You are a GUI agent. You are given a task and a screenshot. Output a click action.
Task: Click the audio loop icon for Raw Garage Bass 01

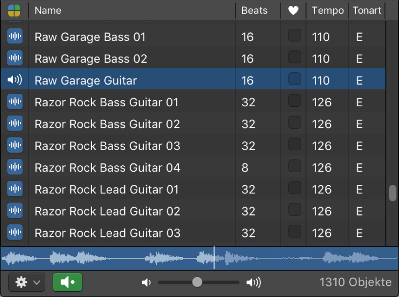click(15, 37)
